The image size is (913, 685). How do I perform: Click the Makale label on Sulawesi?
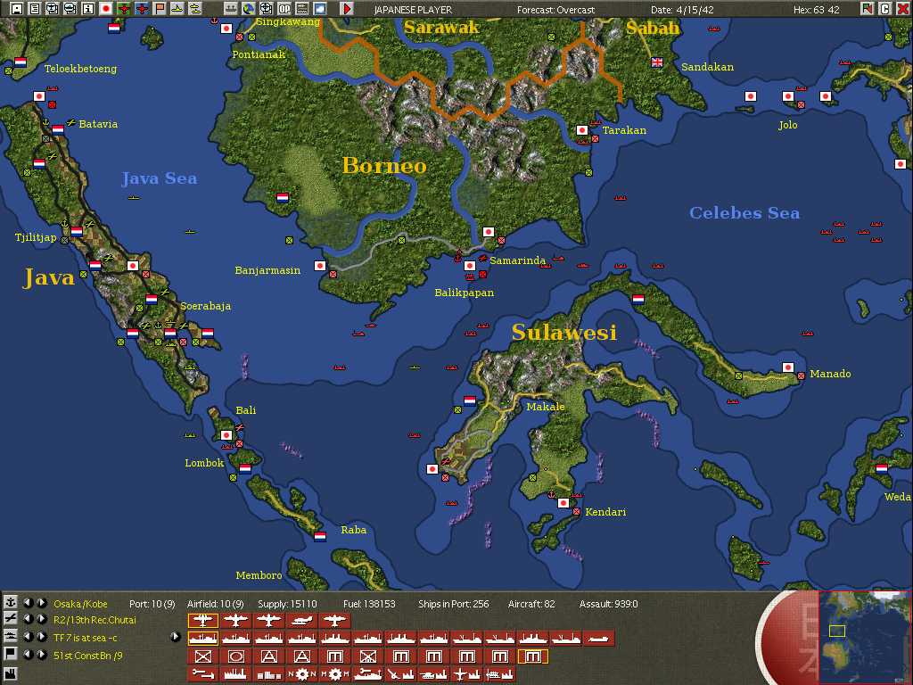point(545,407)
